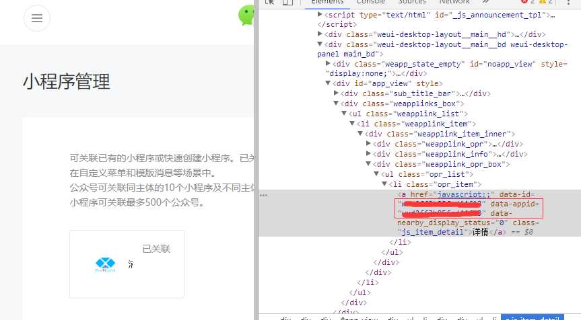Click the js_item_detail class value
This screenshot has height=320, width=581.
[x=432, y=233]
